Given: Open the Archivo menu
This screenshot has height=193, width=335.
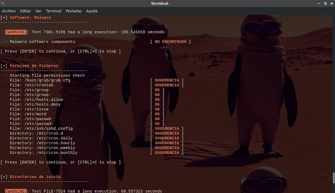Looking at the screenshot, I should (9, 11).
